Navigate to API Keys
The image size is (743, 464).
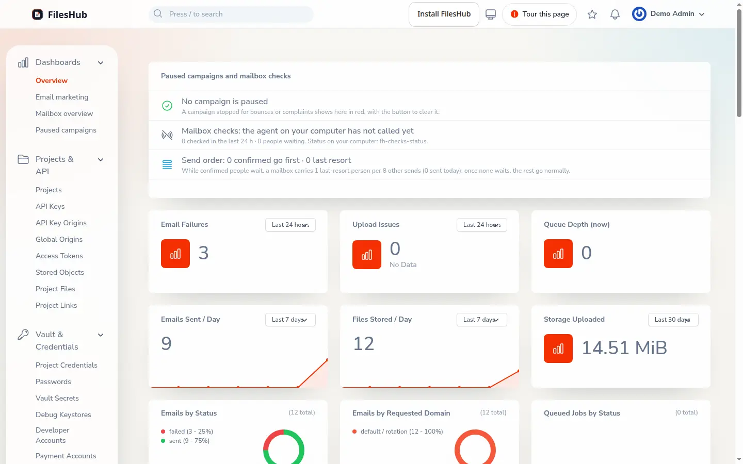pos(50,206)
